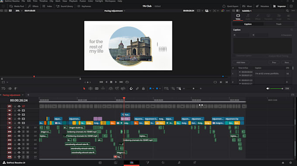Add a new timeline tab with plus
The height and width of the screenshot is (166, 297).
[28, 95]
